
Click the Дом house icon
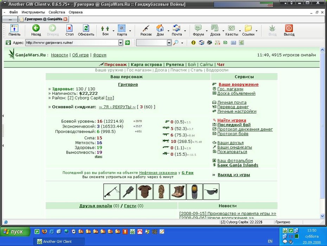coord(160,30)
